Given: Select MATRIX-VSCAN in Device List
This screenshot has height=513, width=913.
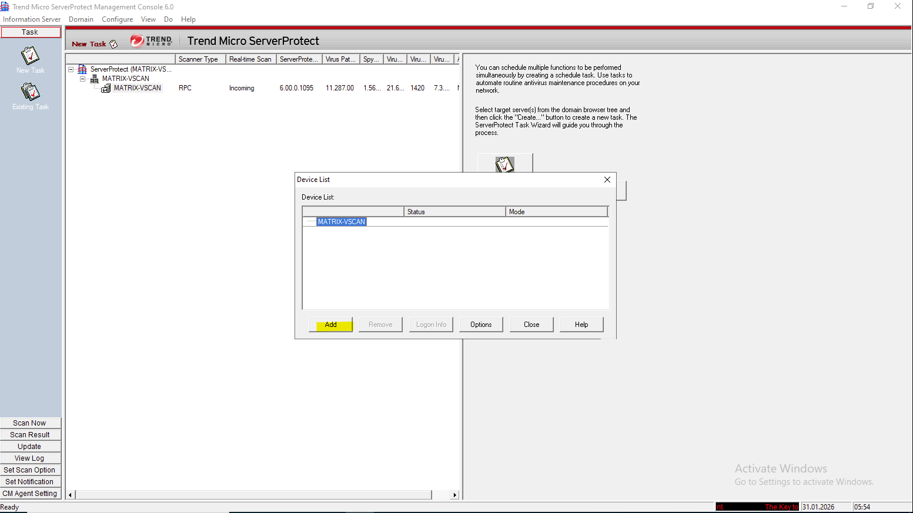Looking at the screenshot, I should 342,222.
